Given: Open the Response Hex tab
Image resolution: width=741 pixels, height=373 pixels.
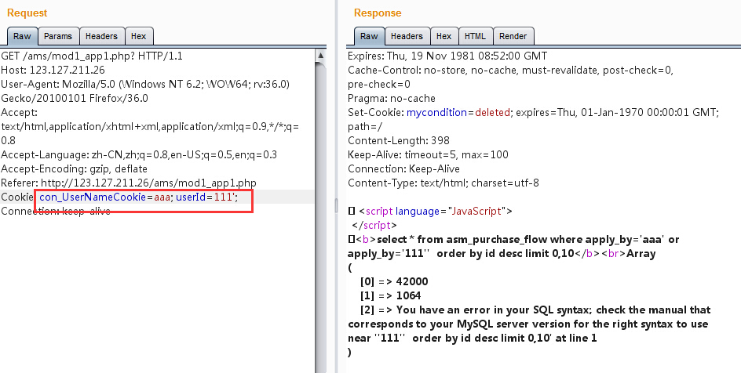Looking at the screenshot, I should click(x=444, y=36).
